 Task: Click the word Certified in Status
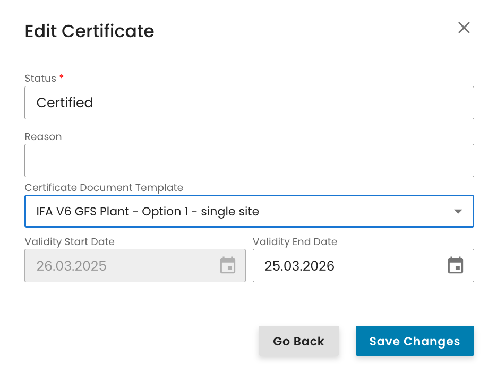tap(65, 102)
